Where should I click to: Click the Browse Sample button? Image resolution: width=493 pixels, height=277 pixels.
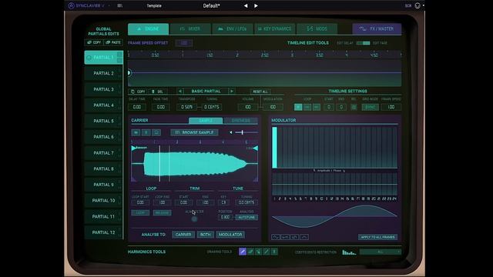(194, 132)
